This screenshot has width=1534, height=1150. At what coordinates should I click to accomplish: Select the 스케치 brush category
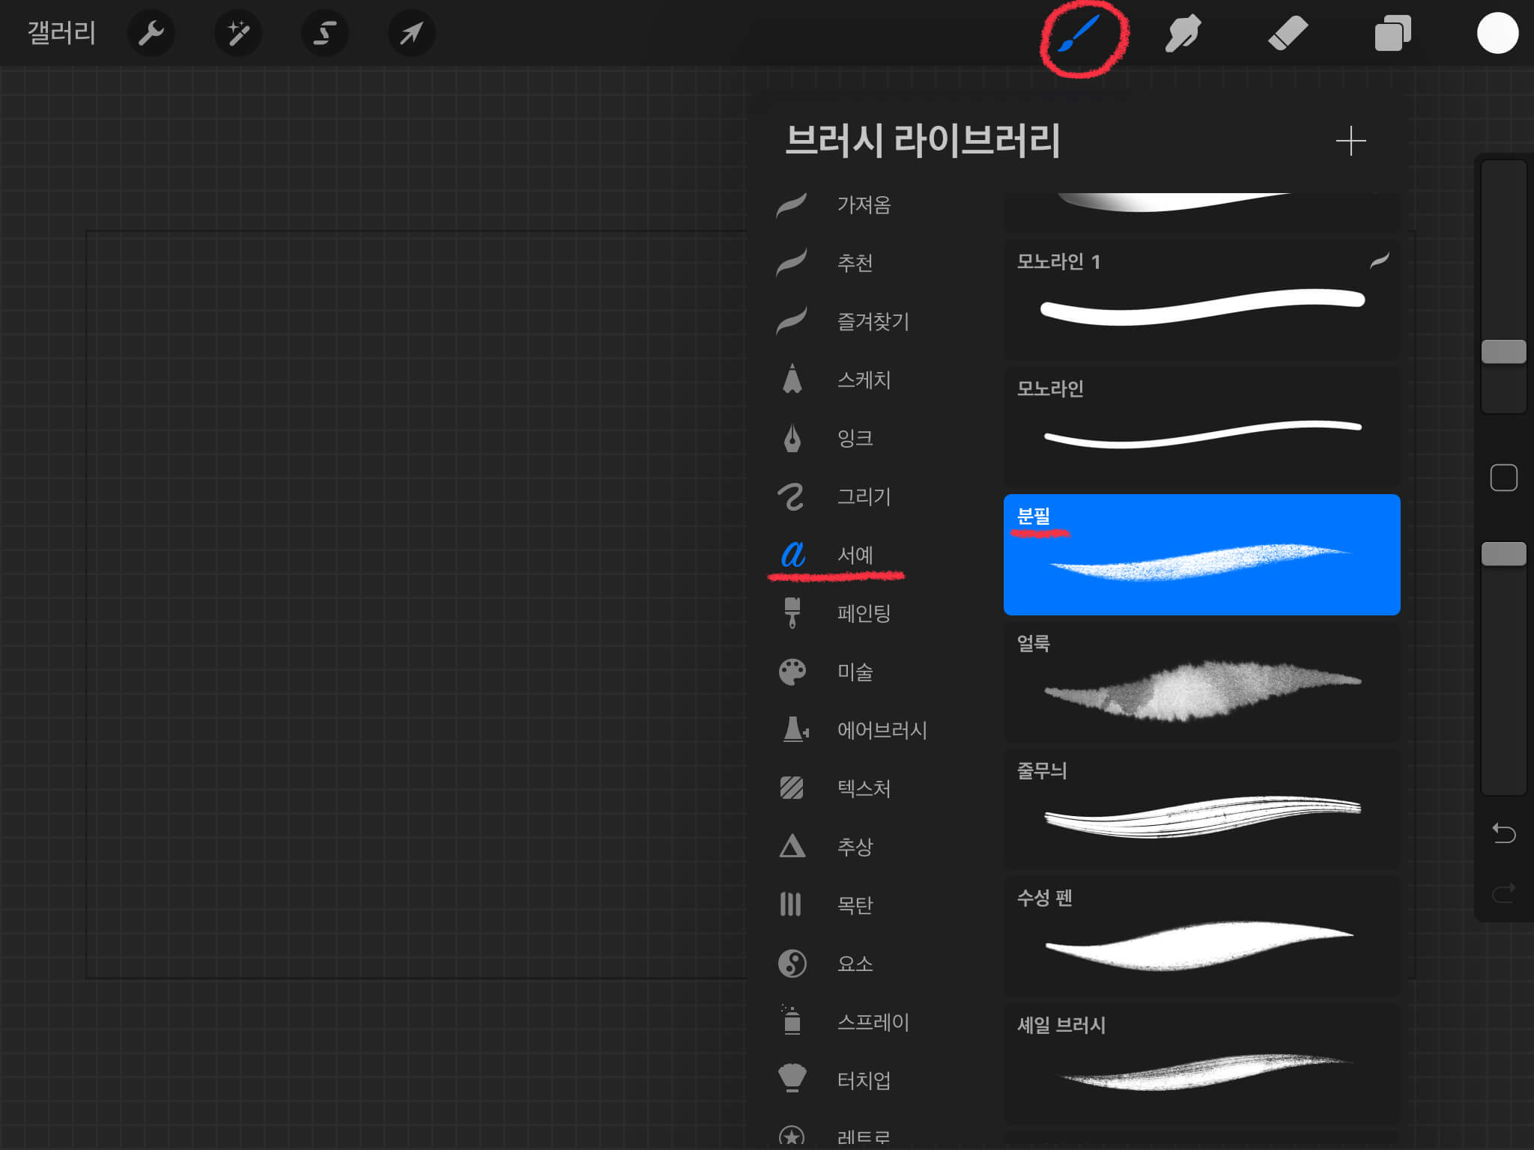pos(863,380)
